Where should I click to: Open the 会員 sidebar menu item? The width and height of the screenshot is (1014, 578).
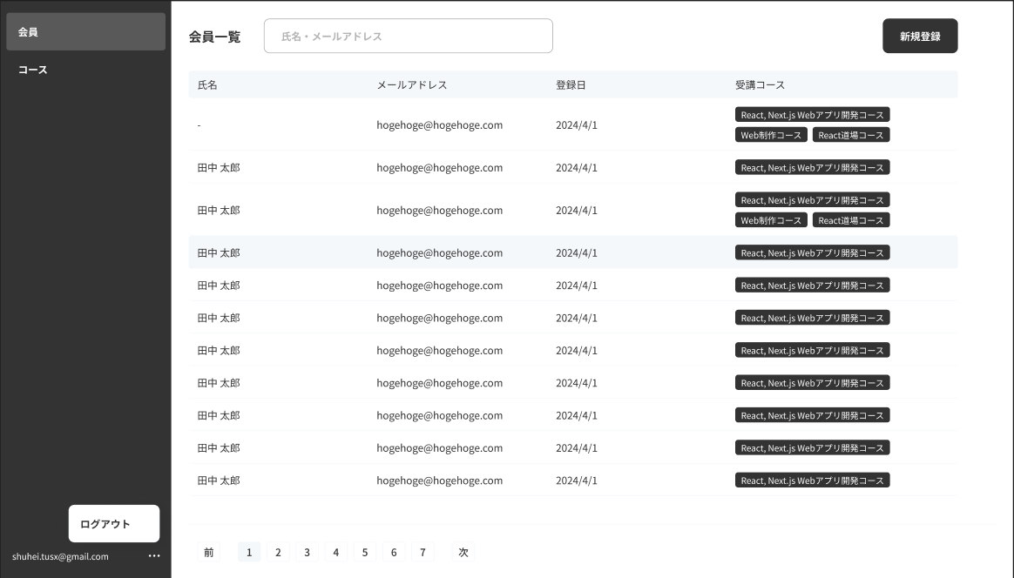(85, 32)
